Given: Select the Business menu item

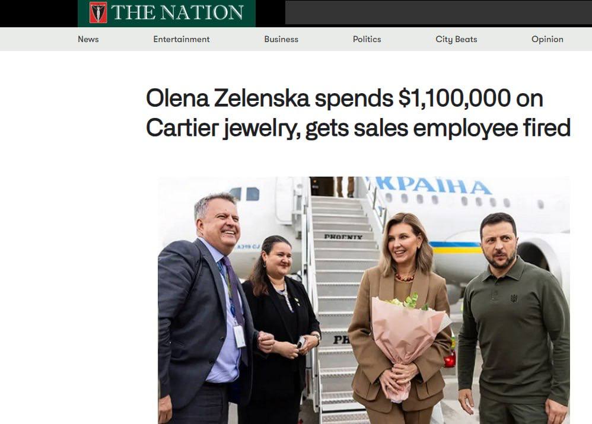Looking at the screenshot, I should (x=281, y=39).
